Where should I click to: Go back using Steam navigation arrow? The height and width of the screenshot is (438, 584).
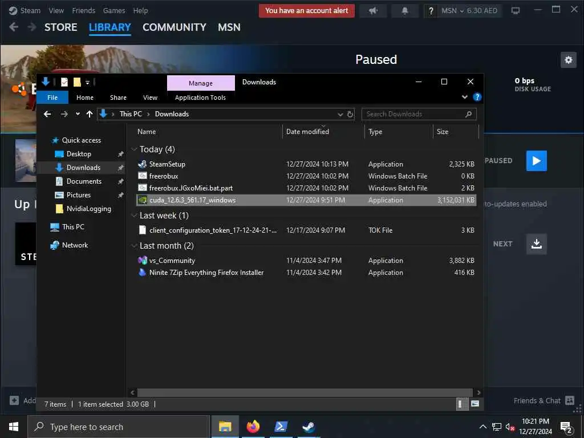click(x=14, y=27)
